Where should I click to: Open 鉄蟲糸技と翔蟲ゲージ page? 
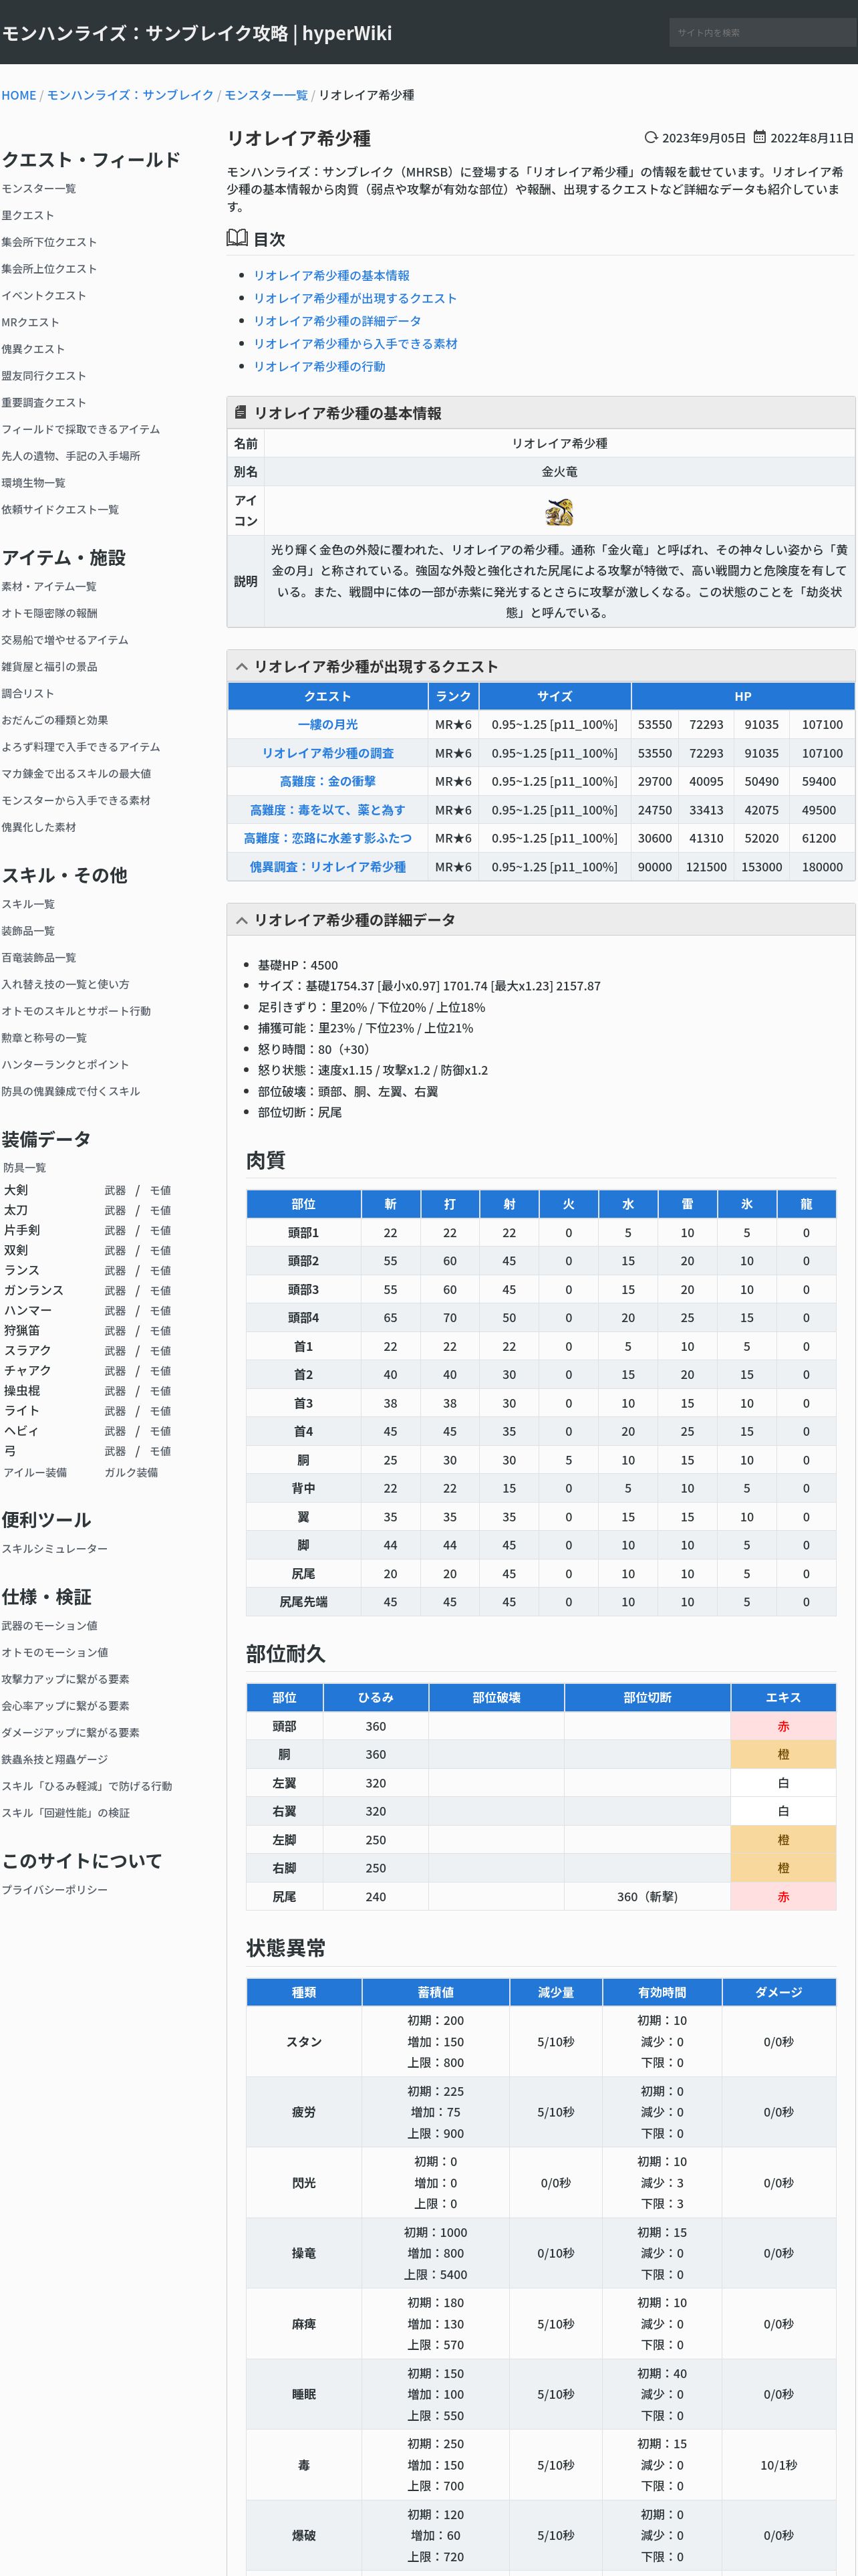pos(55,1759)
